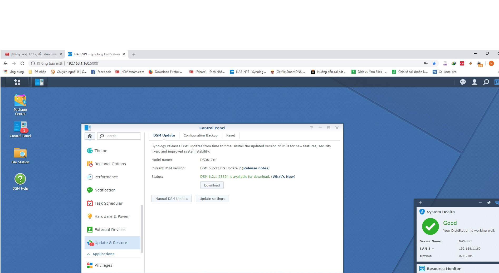
Task: Select Regional Options in sidebar
Action: point(112,164)
